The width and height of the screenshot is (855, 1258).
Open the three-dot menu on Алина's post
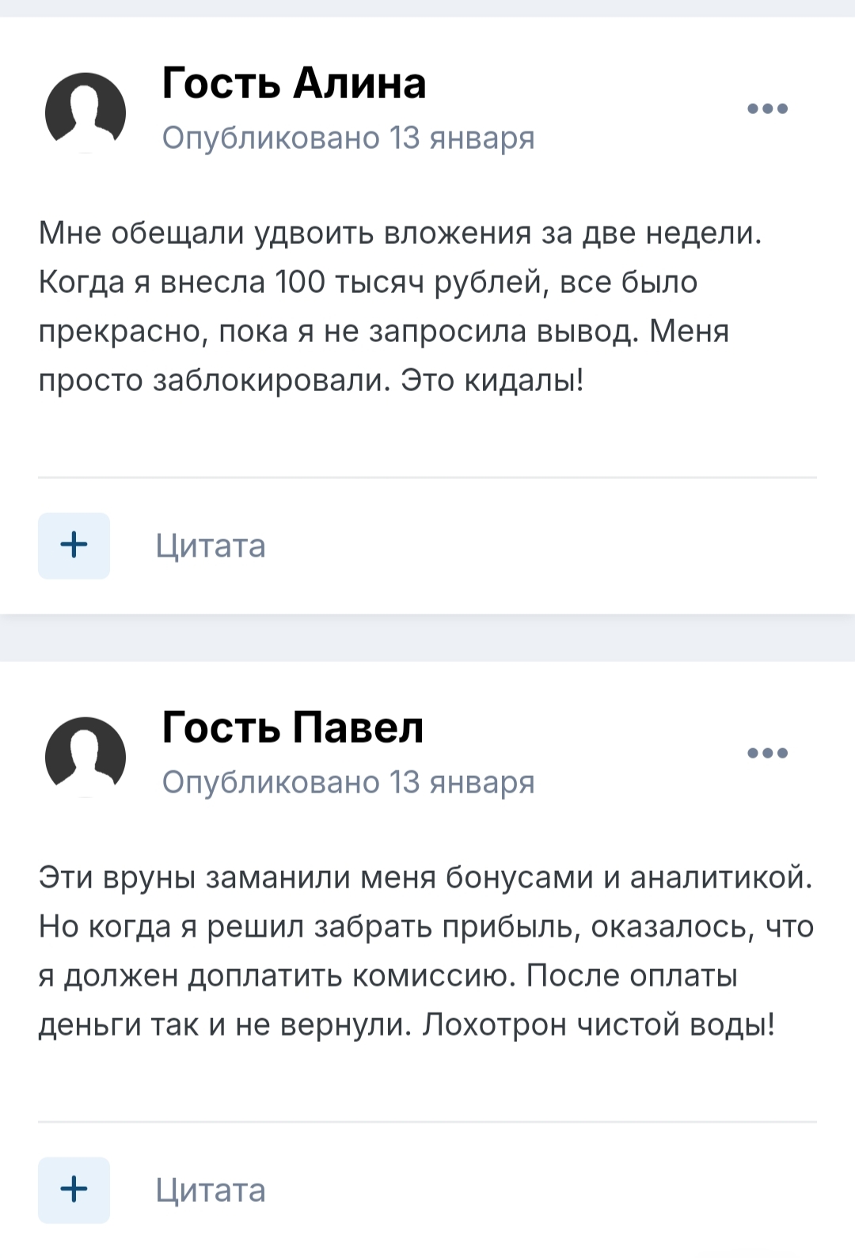click(x=767, y=109)
